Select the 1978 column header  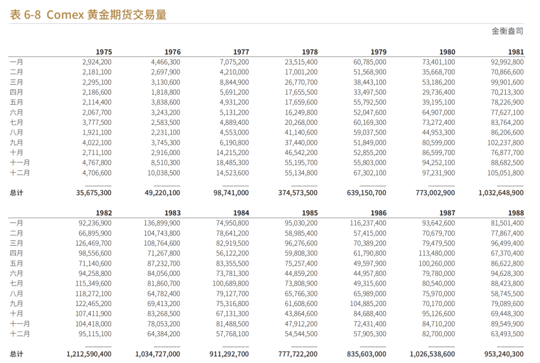click(x=310, y=52)
